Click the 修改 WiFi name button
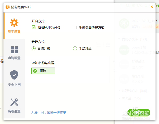This screenshot has height=124, width=159. pyautogui.click(x=43, y=71)
